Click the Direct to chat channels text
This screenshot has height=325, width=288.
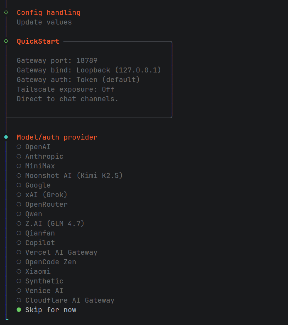67,99
